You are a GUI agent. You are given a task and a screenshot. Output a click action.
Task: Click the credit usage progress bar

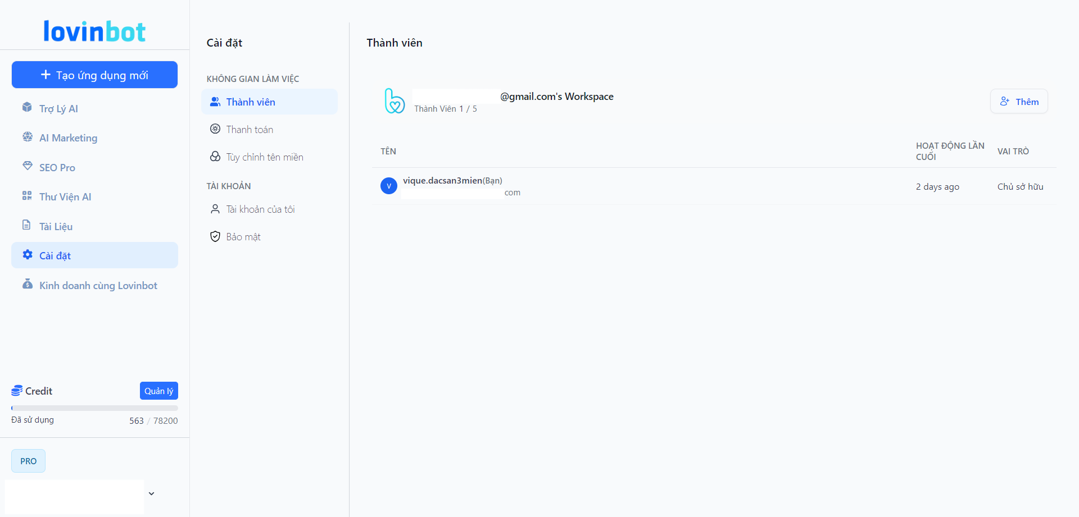point(94,408)
